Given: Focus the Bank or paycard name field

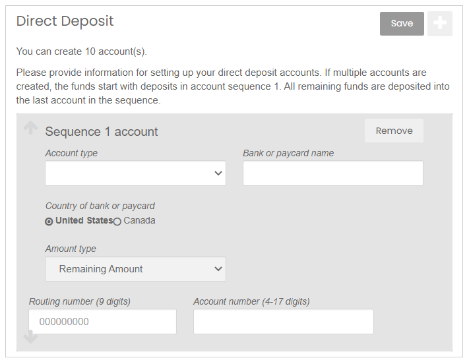Looking at the screenshot, I should click(x=333, y=173).
